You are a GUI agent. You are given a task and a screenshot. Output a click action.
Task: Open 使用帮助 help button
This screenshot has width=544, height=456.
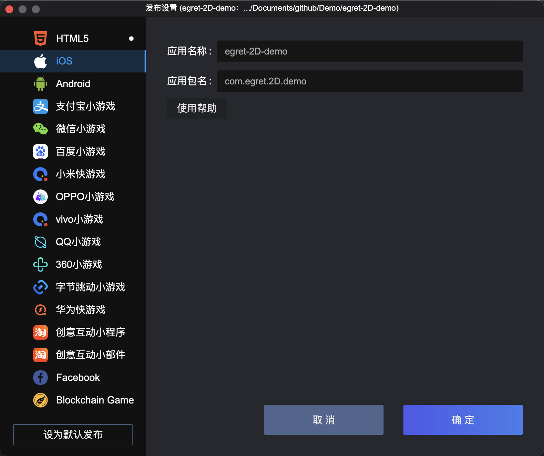(197, 108)
